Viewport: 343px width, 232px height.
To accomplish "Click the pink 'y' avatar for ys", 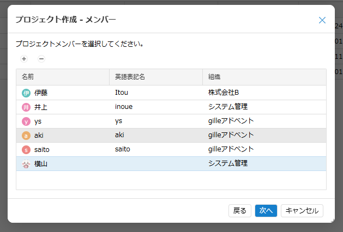I will [26, 121].
